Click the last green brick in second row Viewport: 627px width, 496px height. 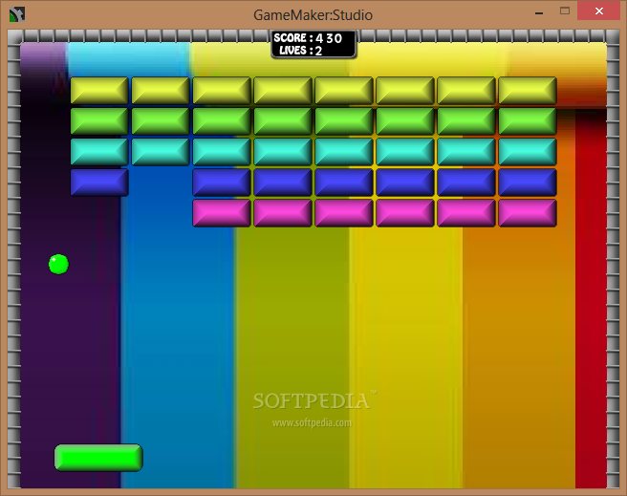[x=528, y=121]
